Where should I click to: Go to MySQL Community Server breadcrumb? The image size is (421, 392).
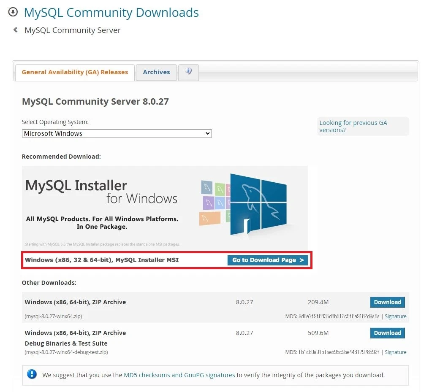73,30
